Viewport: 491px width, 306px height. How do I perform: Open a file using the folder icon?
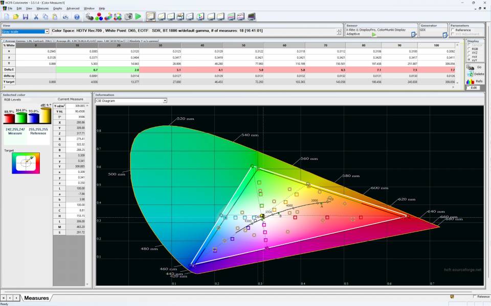click(x=16, y=16)
